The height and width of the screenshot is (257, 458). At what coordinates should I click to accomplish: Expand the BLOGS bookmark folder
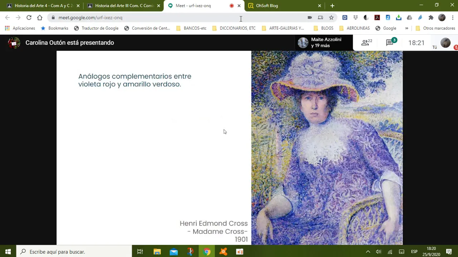[323, 28]
